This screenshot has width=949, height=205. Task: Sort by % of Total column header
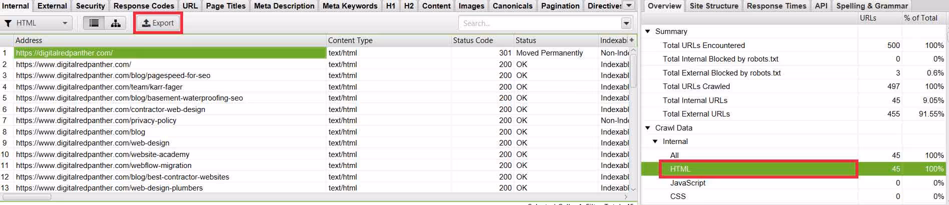(x=923, y=17)
